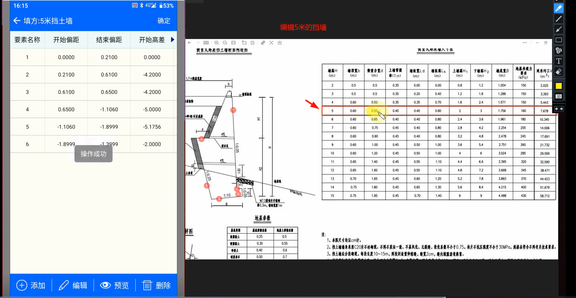Select the text annotation tool
Image resolution: width=576 pixels, height=298 pixels.
559,61
